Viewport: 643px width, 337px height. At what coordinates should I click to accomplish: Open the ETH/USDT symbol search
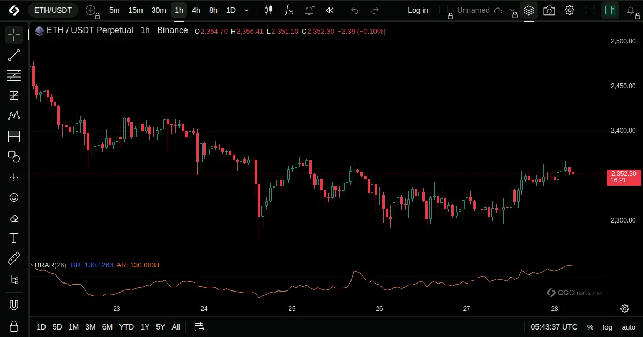tap(53, 10)
